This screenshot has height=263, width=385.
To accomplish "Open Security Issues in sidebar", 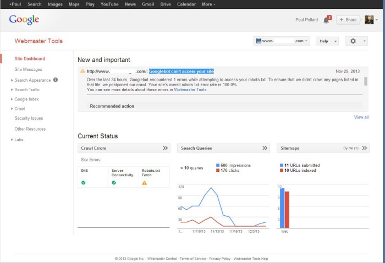I will 29,118.
